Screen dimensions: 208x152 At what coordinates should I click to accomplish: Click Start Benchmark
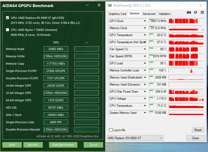pyautogui.click(x=63, y=145)
